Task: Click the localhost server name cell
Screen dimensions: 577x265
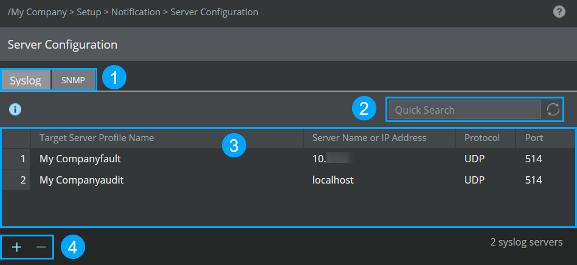Action: click(379, 180)
